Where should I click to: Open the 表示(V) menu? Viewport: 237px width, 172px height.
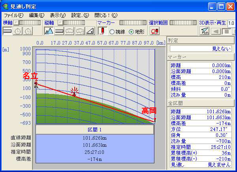pos(58,15)
